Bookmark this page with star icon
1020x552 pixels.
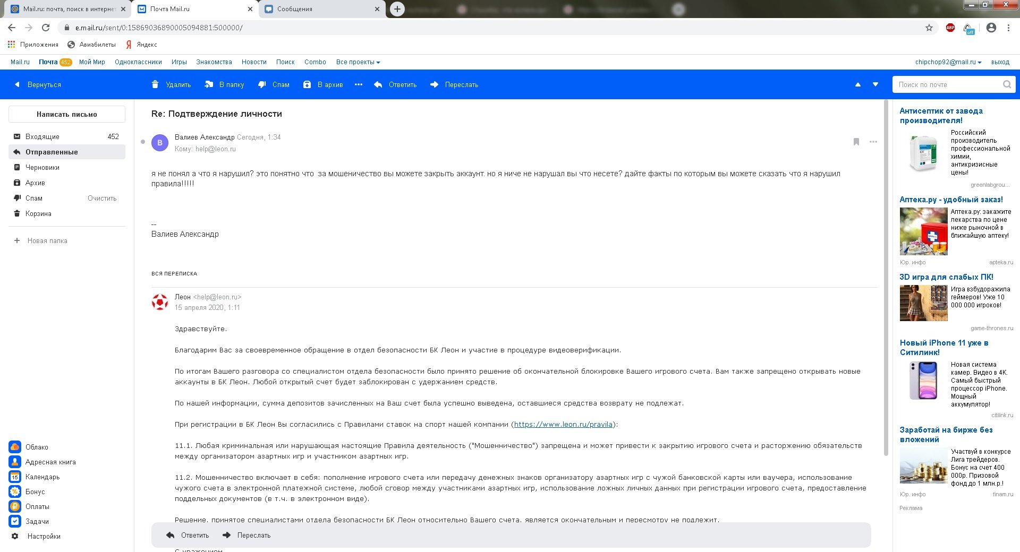929,28
